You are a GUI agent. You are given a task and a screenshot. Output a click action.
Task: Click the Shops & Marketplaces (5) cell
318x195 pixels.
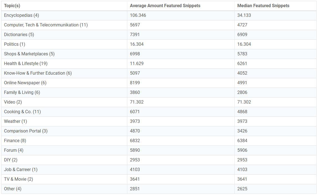29,54
